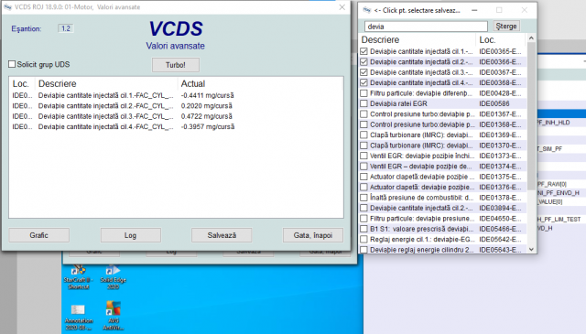Select cil.3 FAC_CYL row in main table
This screenshot has height=334, width=586.
pyautogui.click(x=176, y=116)
